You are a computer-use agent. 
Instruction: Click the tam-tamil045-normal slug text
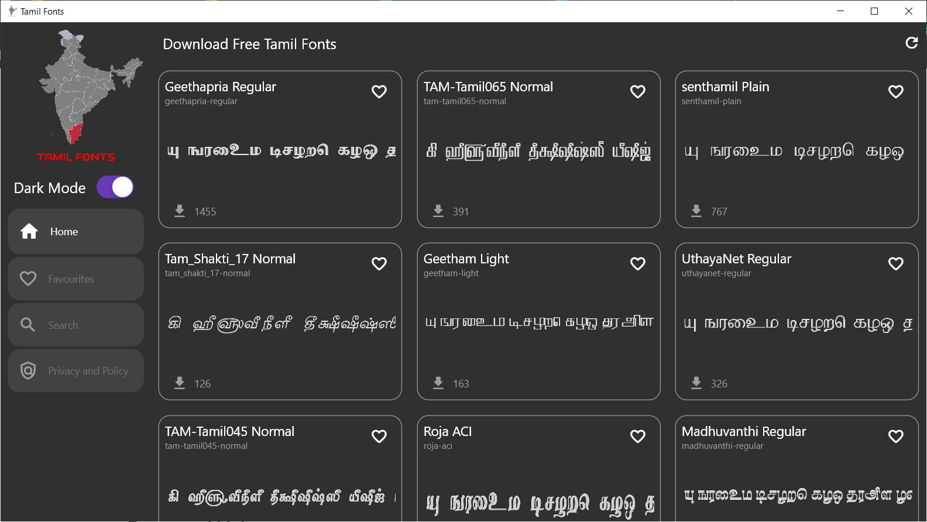coord(206,446)
